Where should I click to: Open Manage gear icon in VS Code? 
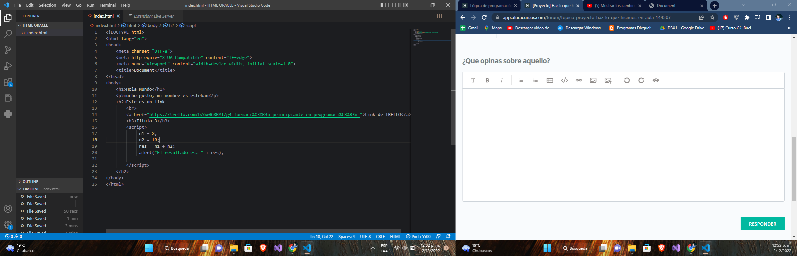(8, 225)
